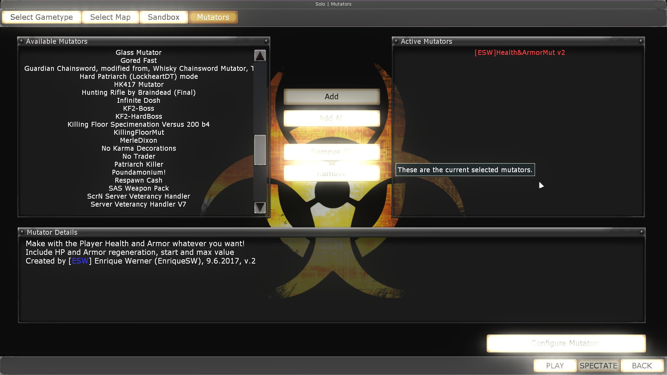
Task: Click the Active Mutators right header icon
Action: tap(641, 41)
